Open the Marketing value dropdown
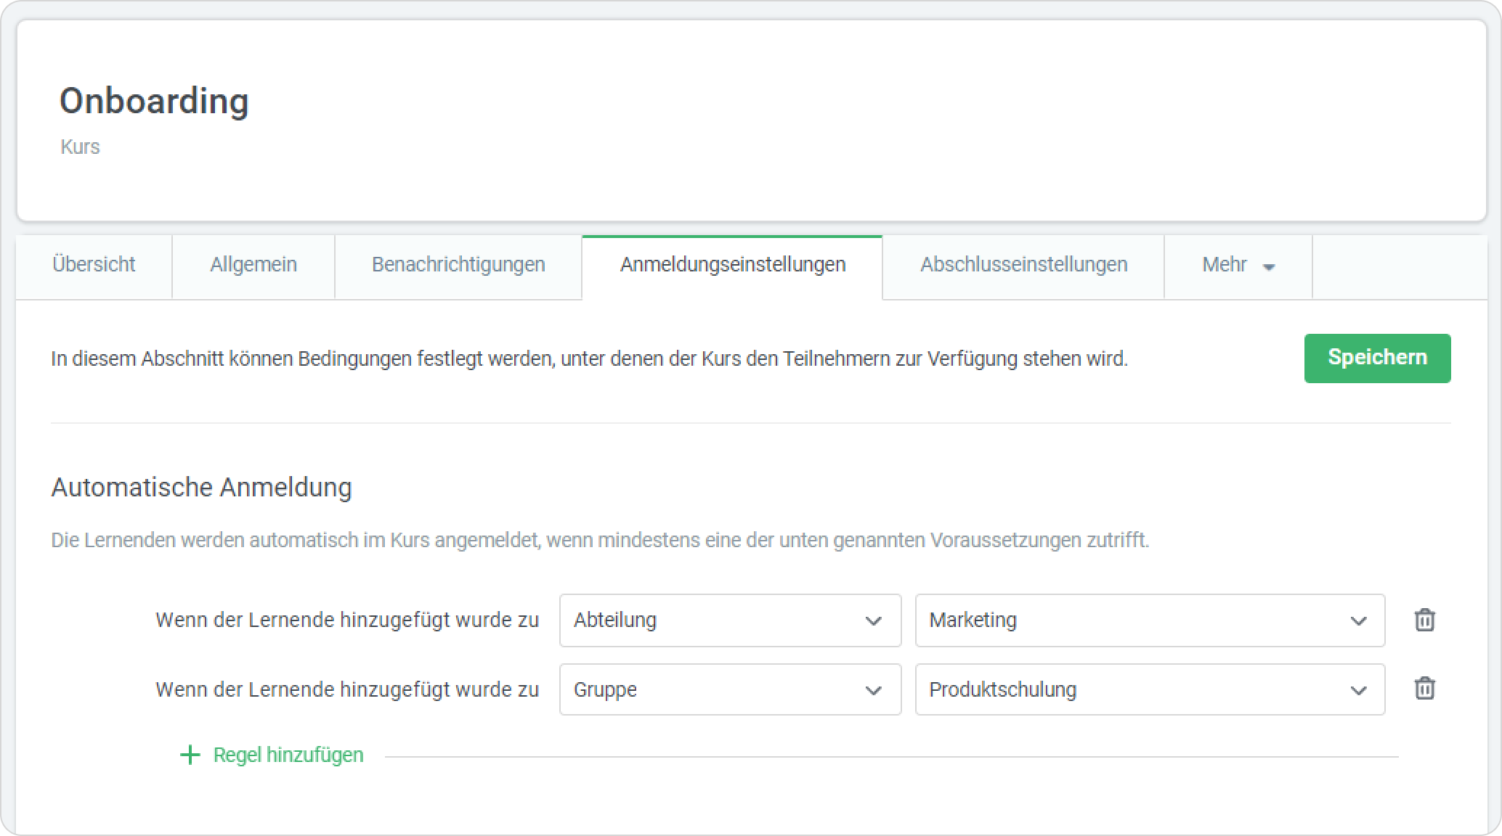 tap(1149, 620)
